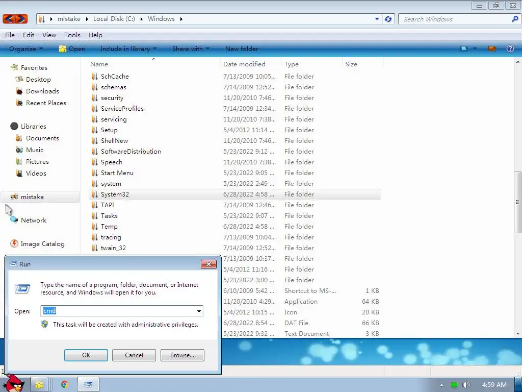Open Favorites star in navigation pane
Screen dimensions: 522x392
pyautogui.click(x=14, y=67)
